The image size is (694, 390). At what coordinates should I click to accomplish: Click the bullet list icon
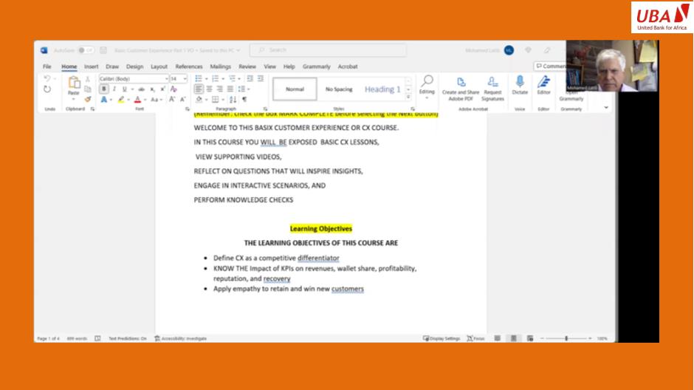198,78
